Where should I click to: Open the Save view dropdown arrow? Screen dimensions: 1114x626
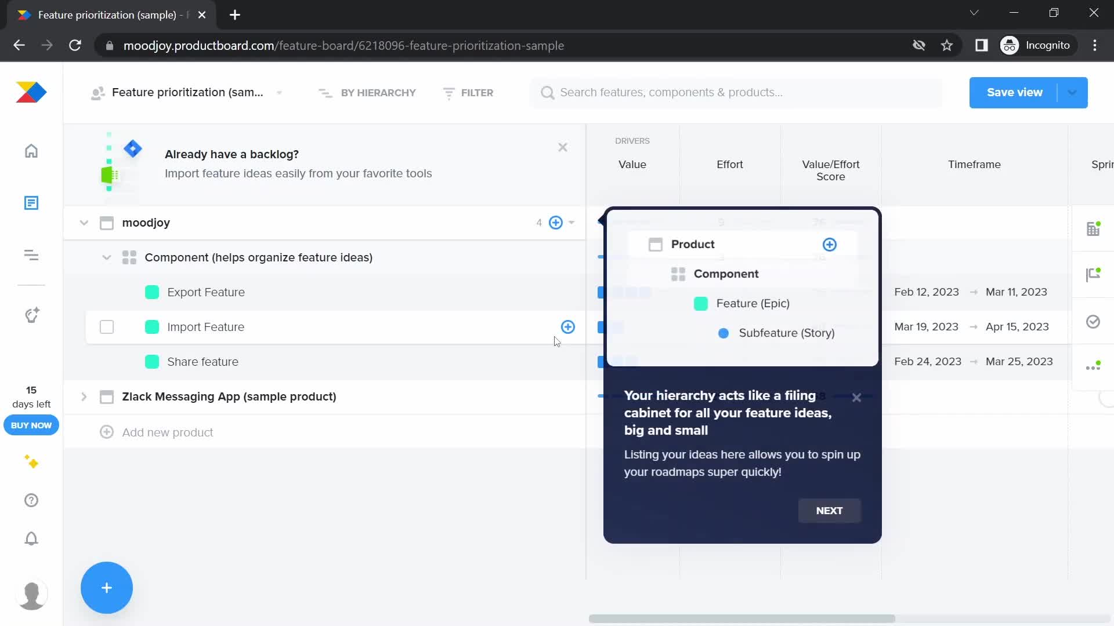click(x=1072, y=93)
